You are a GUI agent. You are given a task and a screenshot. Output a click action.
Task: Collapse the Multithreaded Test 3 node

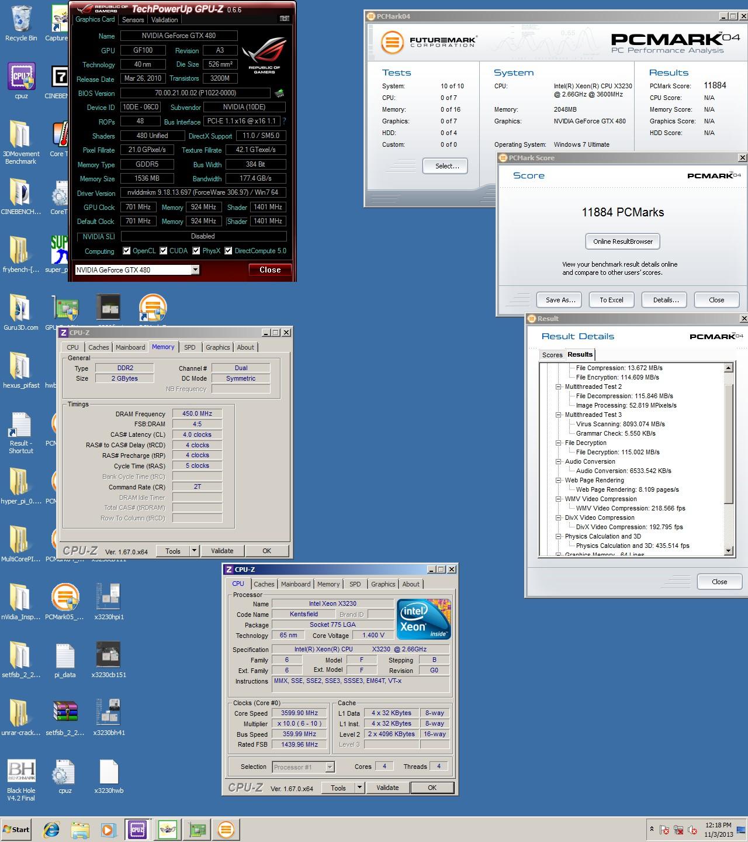pyautogui.click(x=559, y=415)
